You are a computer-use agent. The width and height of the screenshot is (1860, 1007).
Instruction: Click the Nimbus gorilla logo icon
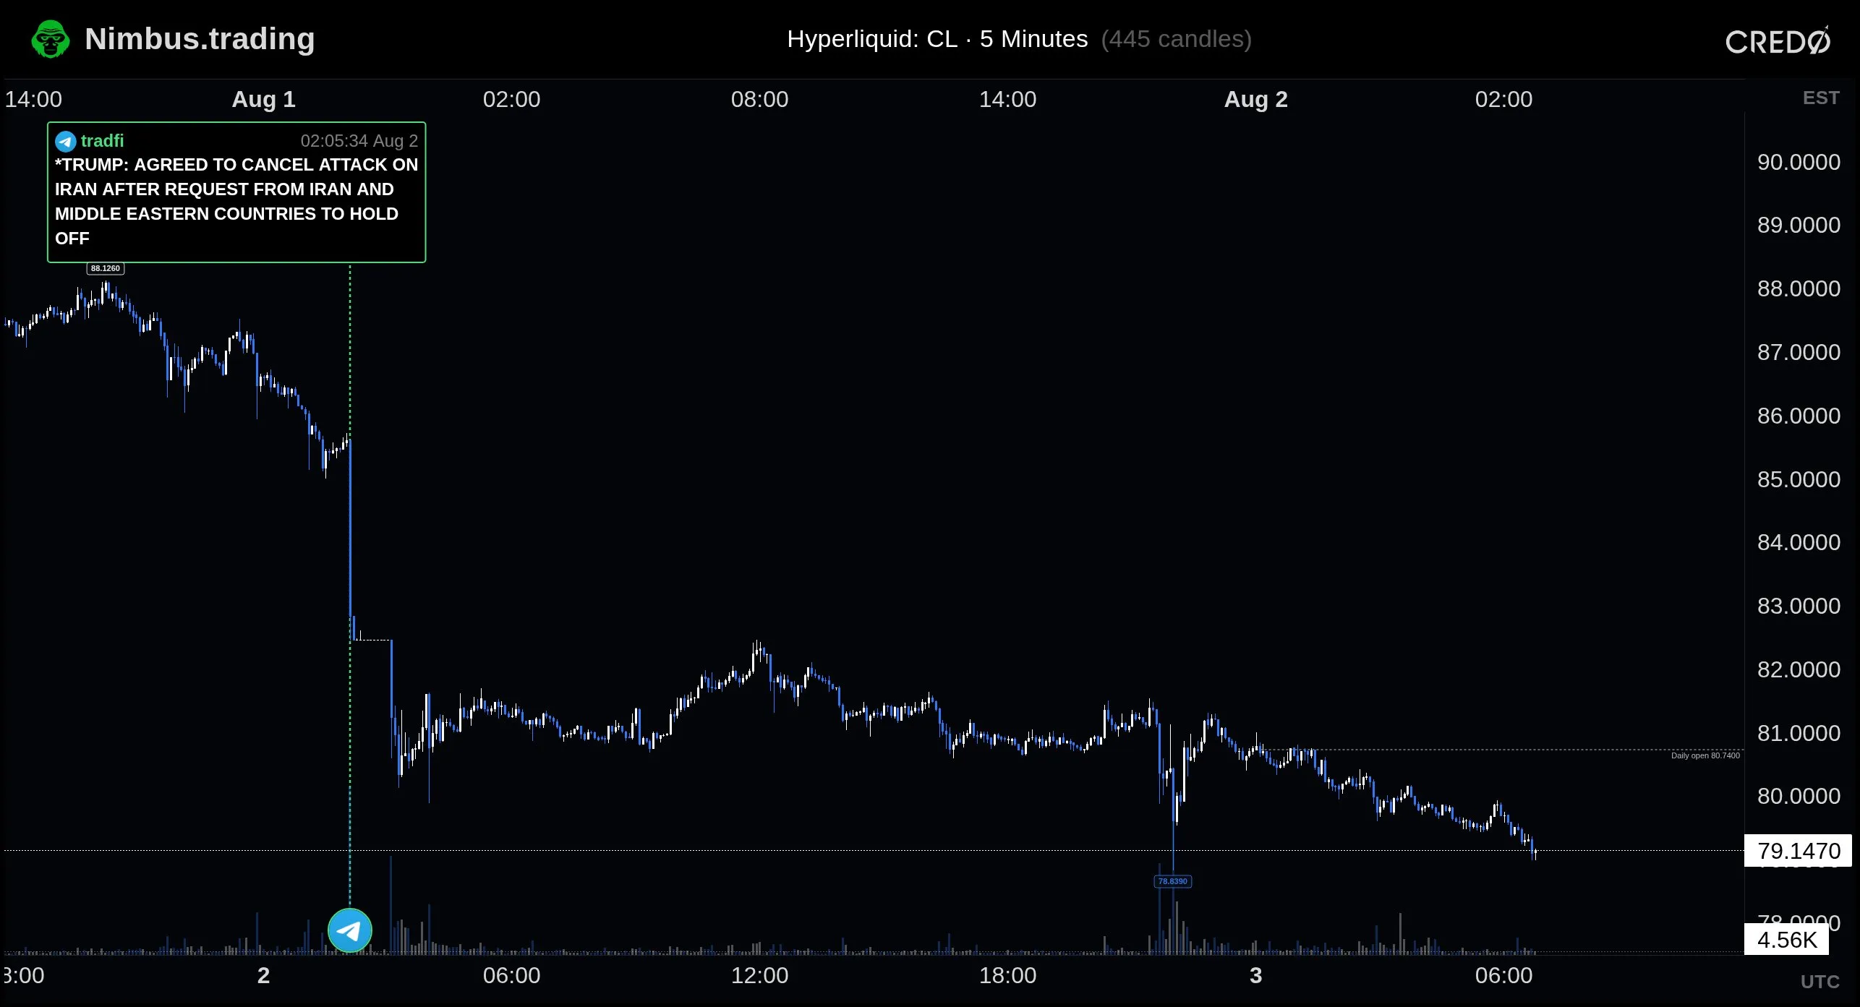pyautogui.click(x=51, y=39)
